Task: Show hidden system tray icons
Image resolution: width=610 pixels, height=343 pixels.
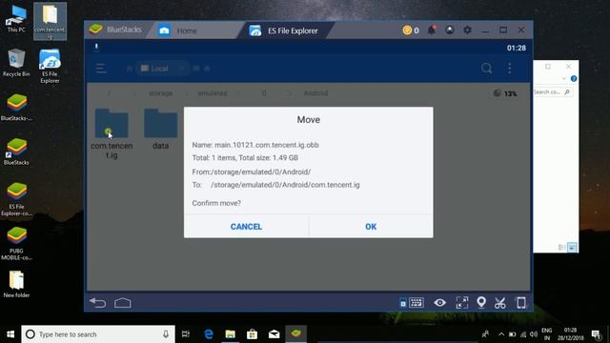Action: coord(501,334)
